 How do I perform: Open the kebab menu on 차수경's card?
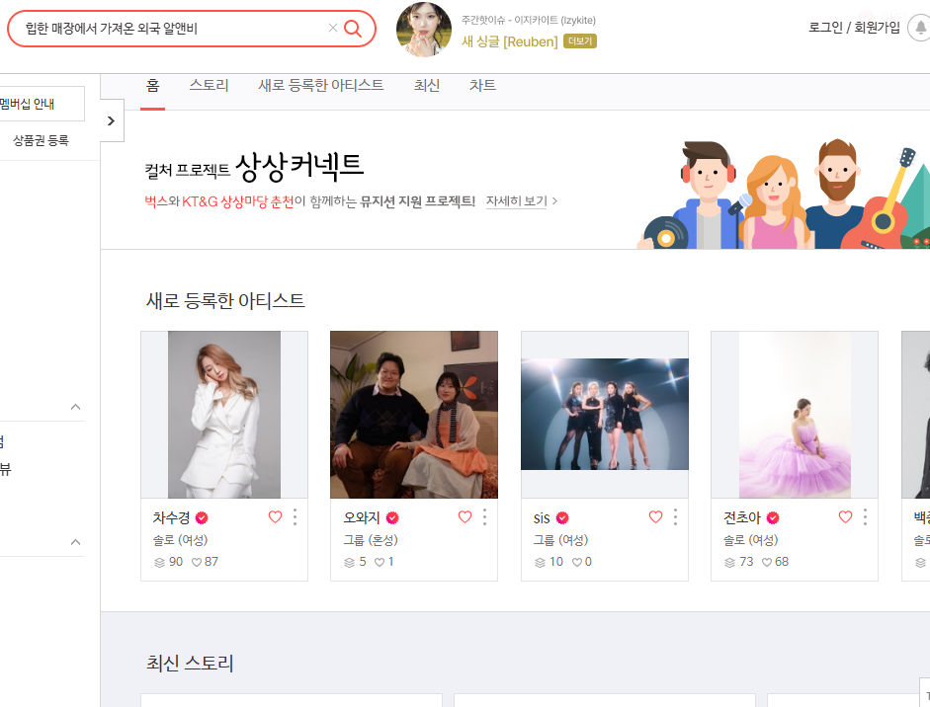pyautogui.click(x=294, y=515)
